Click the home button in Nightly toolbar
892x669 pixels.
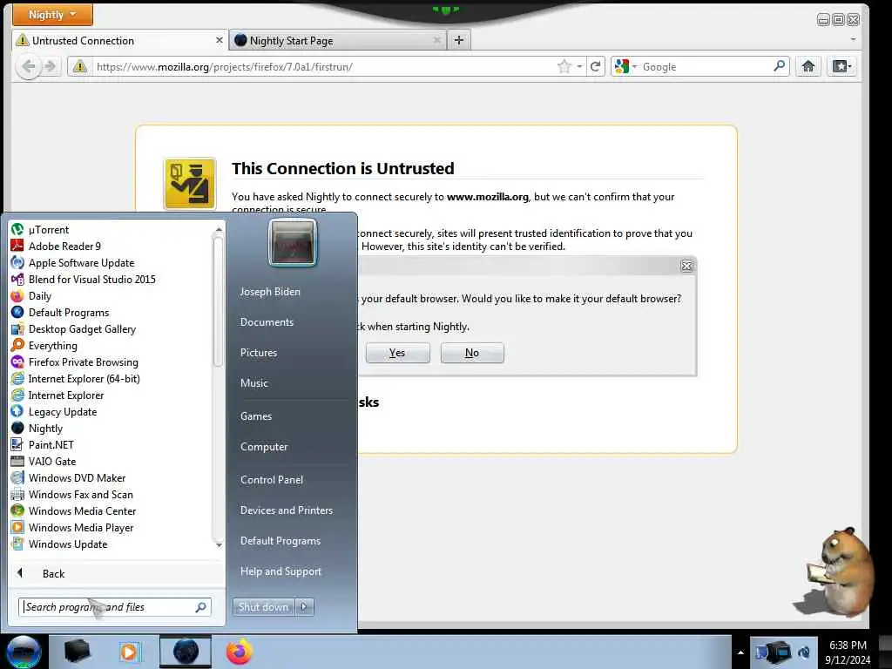click(808, 66)
